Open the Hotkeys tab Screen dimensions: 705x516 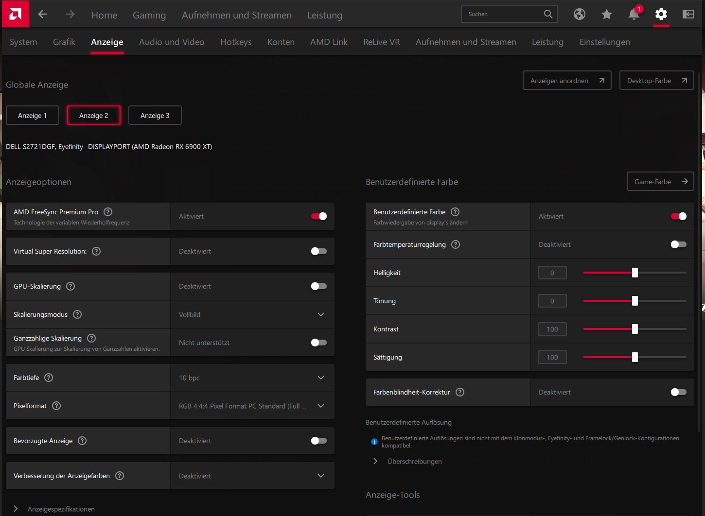coord(236,42)
